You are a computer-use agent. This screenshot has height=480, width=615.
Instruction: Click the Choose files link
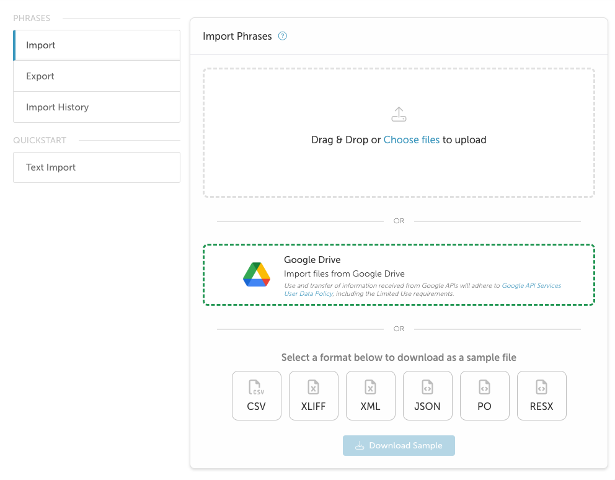pos(412,140)
